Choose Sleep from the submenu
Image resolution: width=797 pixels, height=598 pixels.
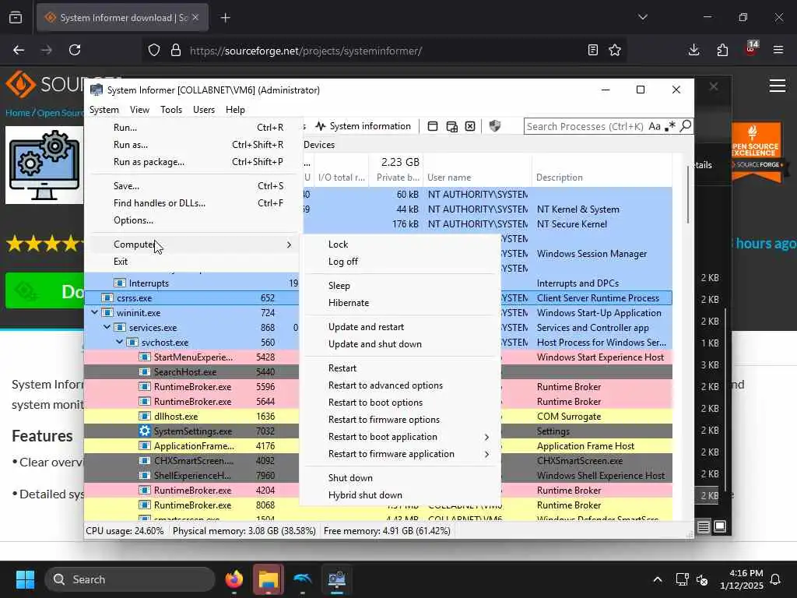click(400, 286)
